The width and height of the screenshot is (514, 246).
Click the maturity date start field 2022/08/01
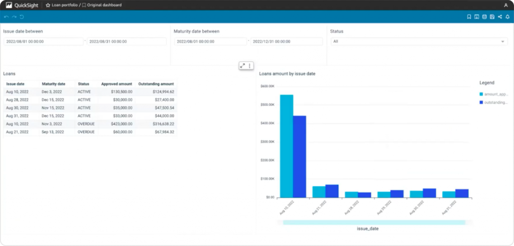point(210,42)
